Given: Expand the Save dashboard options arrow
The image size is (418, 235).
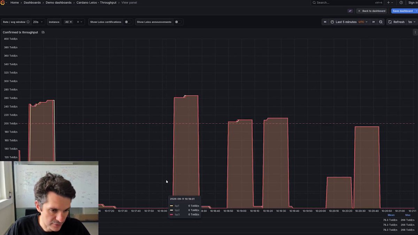Looking at the screenshot, I should click(416, 11).
